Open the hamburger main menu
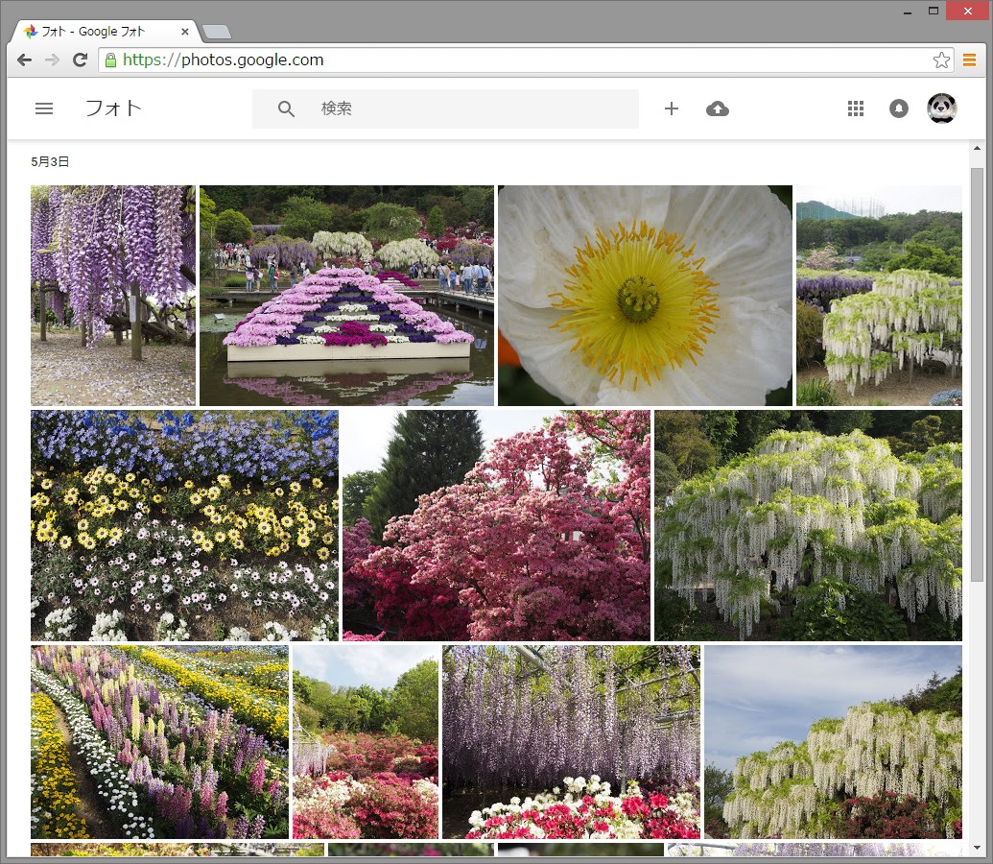Screen dimensions: 993x864 click(x=44, y=108)
